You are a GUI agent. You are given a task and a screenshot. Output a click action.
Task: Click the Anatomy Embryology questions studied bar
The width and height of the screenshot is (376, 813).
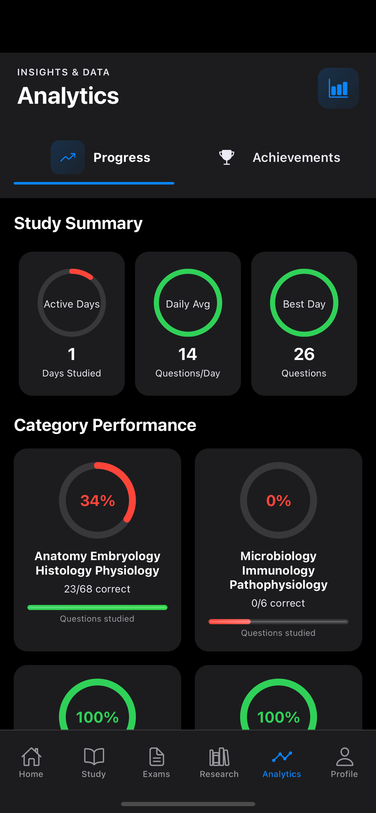97,608
